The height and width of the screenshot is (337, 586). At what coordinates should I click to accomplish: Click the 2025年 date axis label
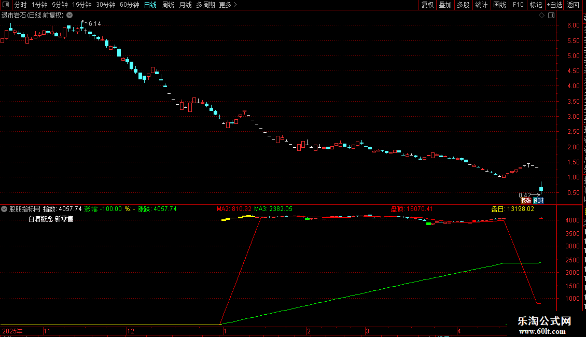(x=12, y=331)
